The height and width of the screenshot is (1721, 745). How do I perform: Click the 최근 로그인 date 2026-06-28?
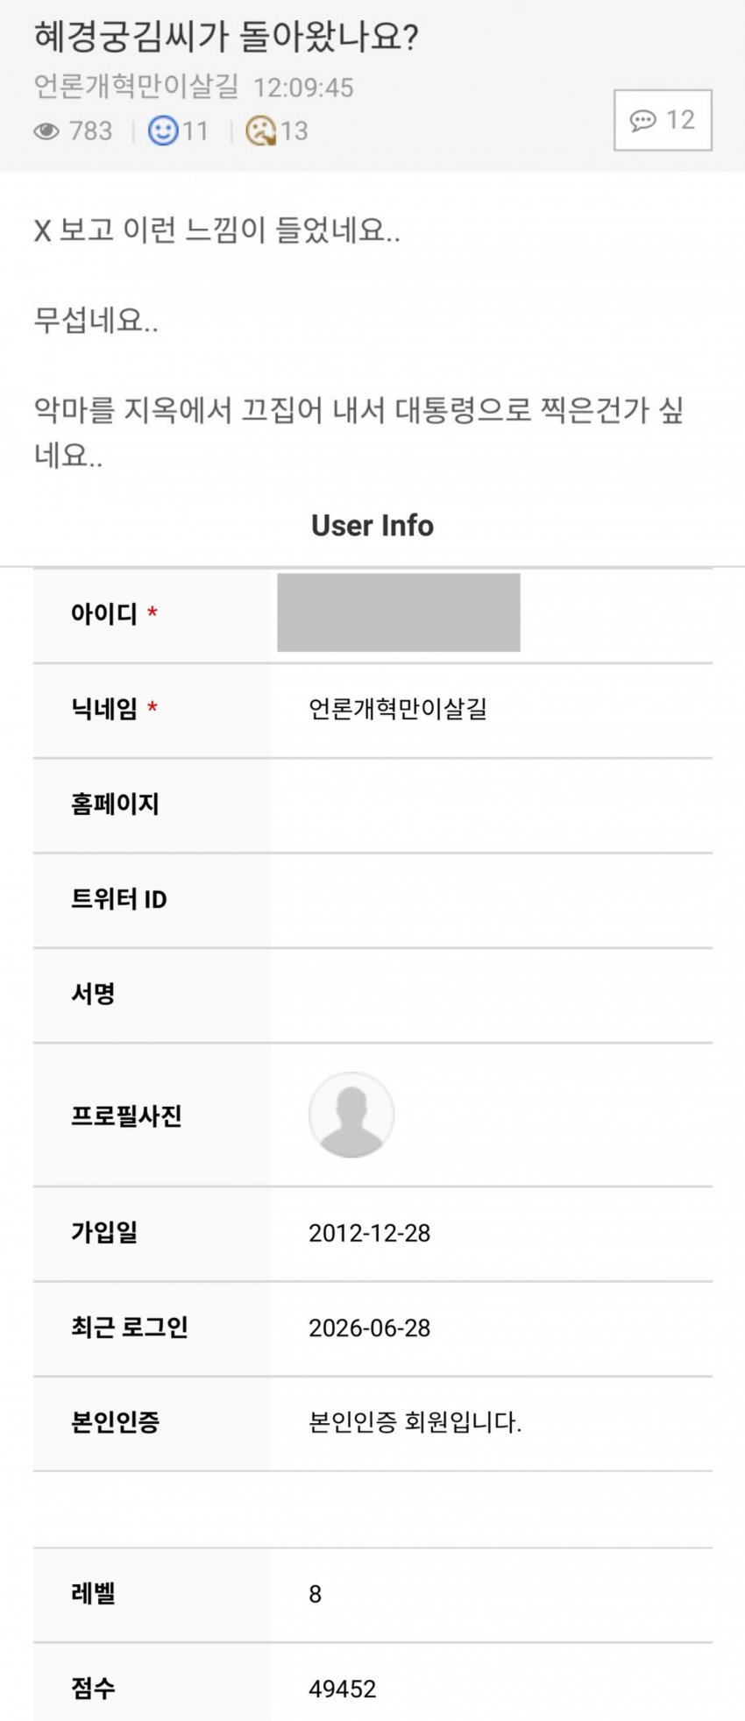370,1328
